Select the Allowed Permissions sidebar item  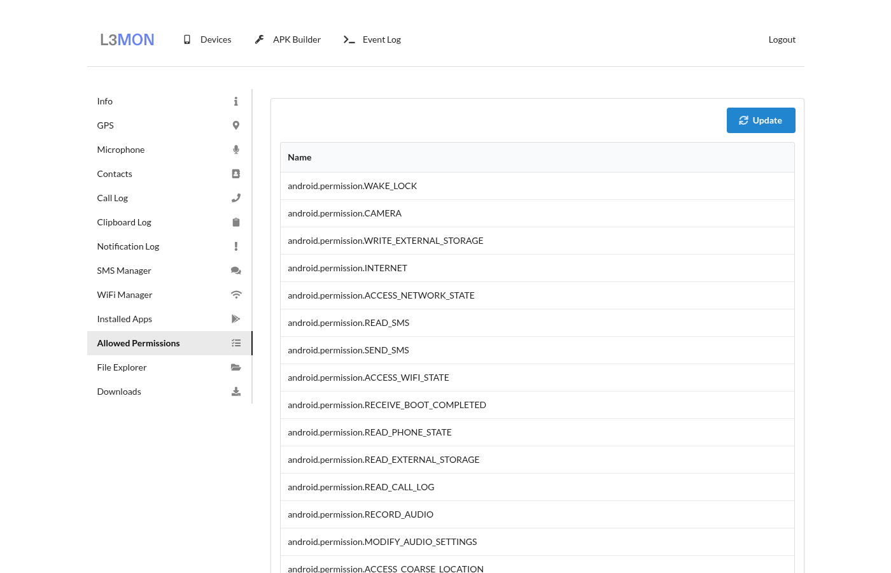point(169,343)
